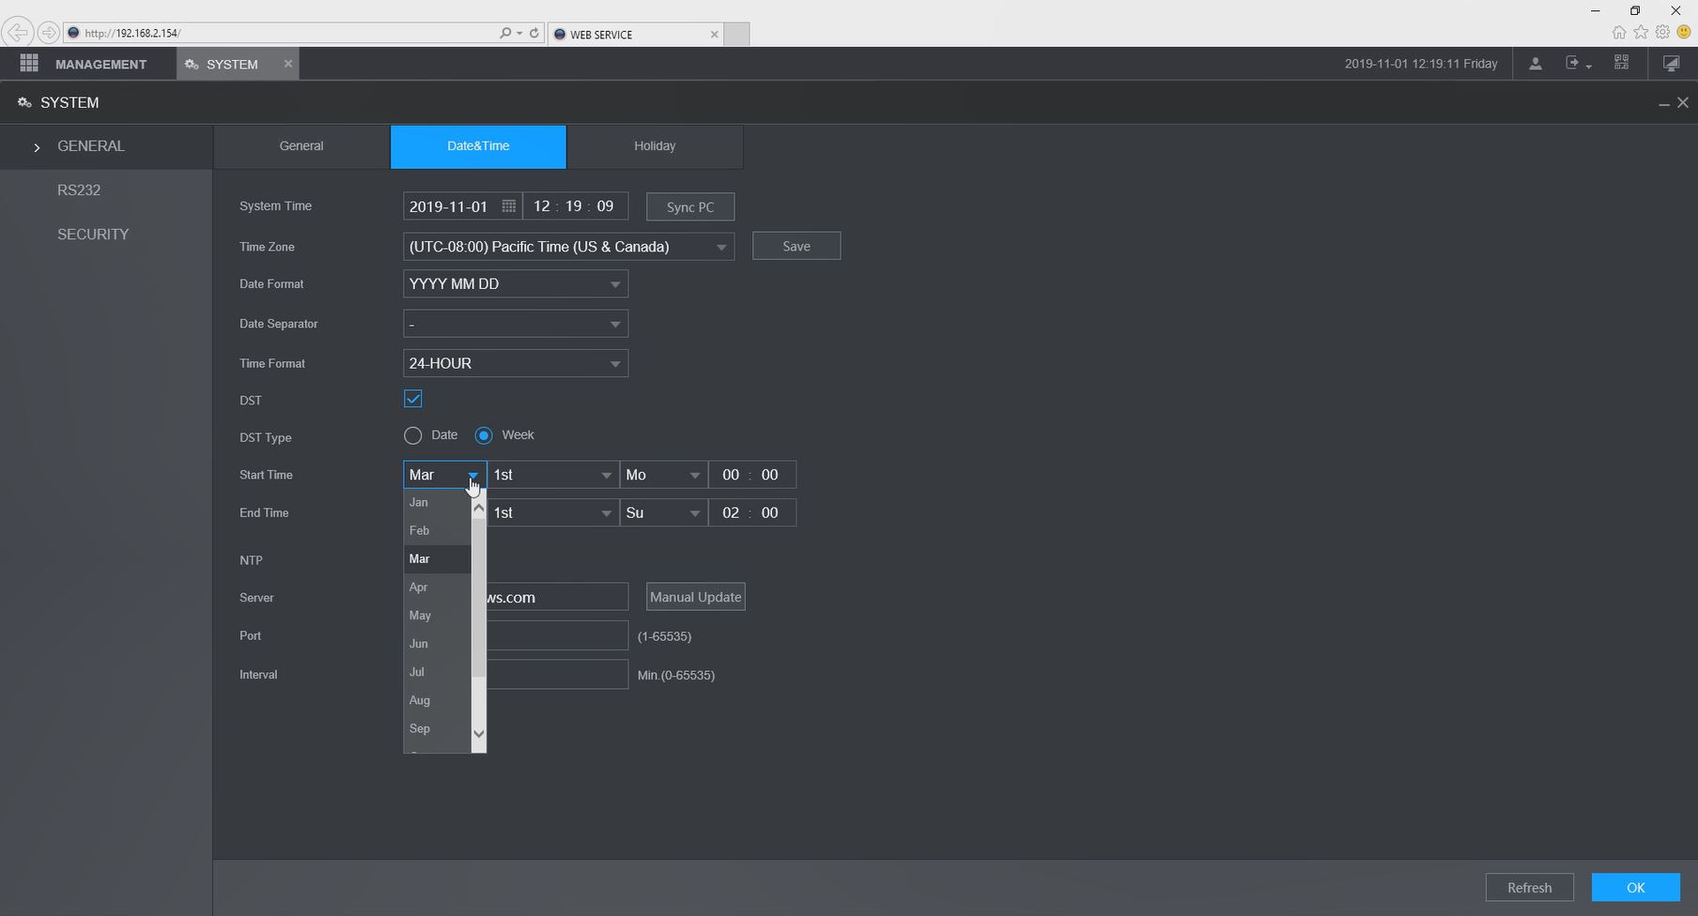Click the logout icon in header
Screen dimensions: 1698x916
[1574, 64]
